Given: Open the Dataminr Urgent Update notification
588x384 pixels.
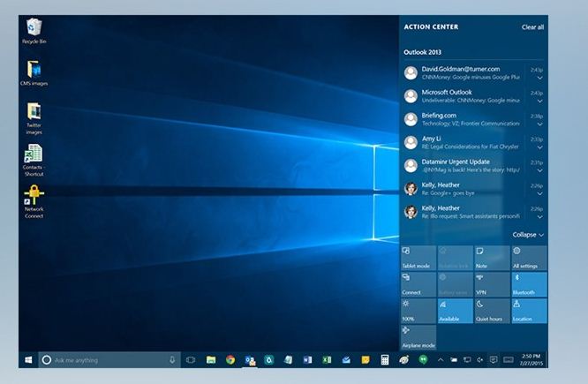Looking at the screenshot, I should tap(473, 166).
